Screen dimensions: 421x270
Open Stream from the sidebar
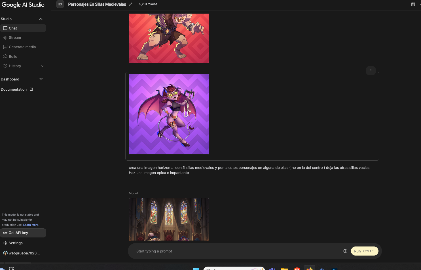coord(15,38)
